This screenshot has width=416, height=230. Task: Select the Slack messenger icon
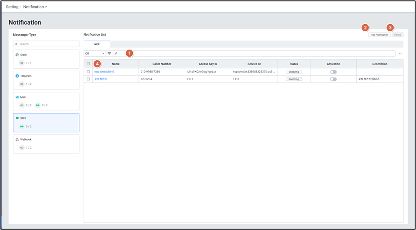pos(17,55)
